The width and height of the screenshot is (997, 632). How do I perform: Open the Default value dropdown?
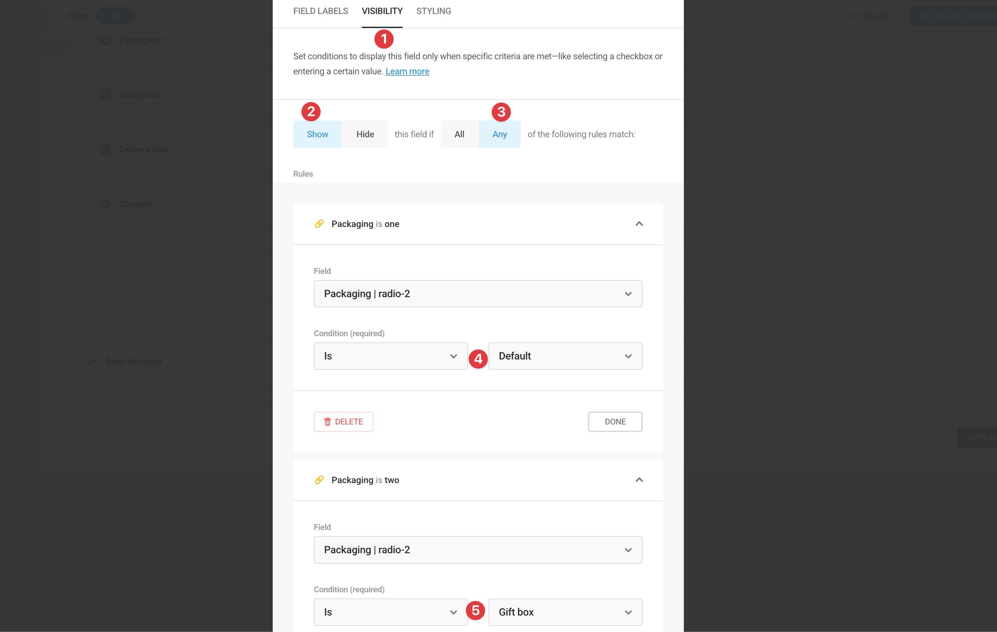(x=565, y=356)
